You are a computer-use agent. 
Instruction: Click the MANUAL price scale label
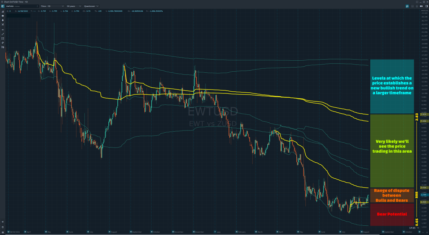click(425, 11)
